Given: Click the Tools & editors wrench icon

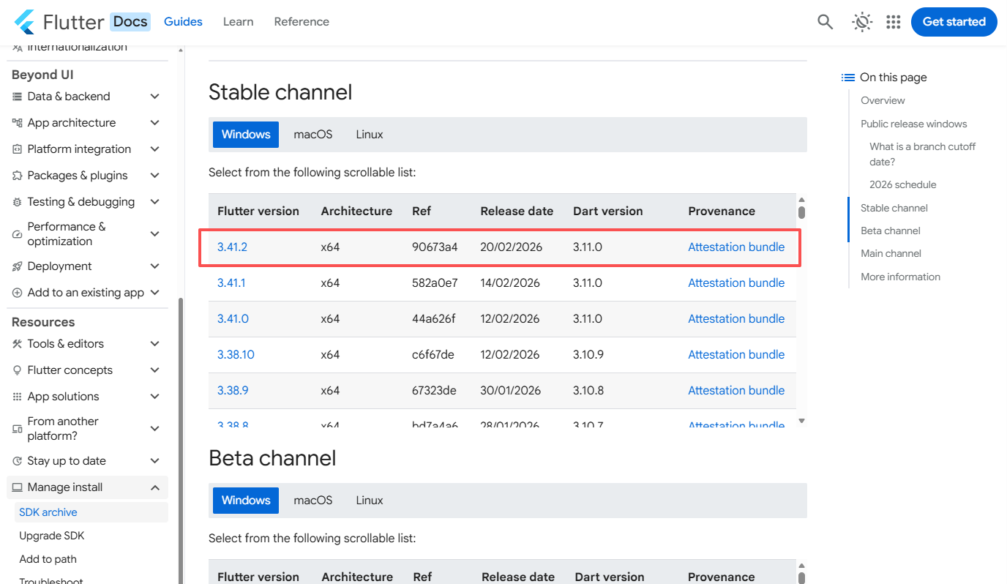Looking at the screenshot, I should [18, 344].
